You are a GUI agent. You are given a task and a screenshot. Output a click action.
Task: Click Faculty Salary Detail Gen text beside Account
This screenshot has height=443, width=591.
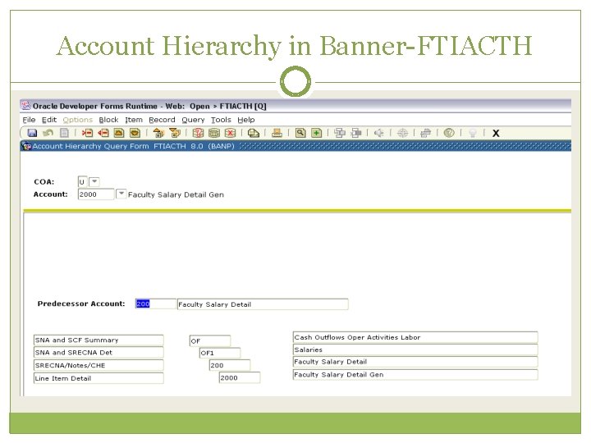[x=176, y=194]
